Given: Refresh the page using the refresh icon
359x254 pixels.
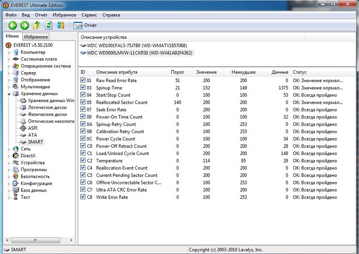Looking at the screenshot, I should [x=49, y=25].
